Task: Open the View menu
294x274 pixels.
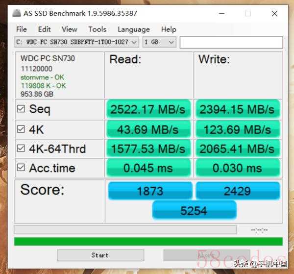Action: pyautogui.click(x=70, y=29)
